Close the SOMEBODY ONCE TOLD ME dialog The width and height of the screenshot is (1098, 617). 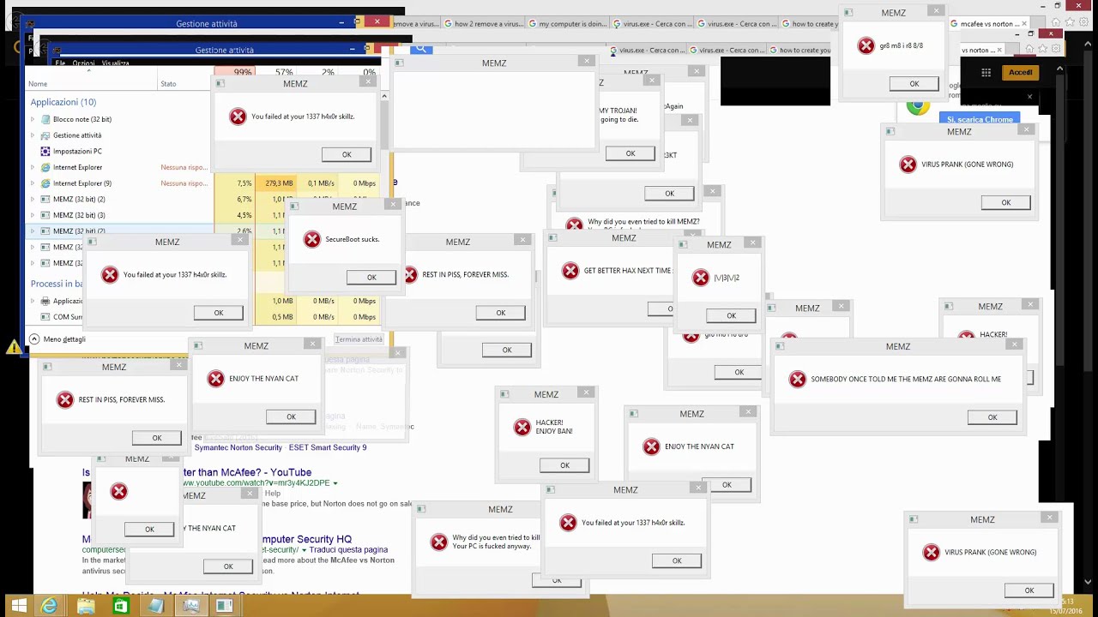coord(1015,344)
